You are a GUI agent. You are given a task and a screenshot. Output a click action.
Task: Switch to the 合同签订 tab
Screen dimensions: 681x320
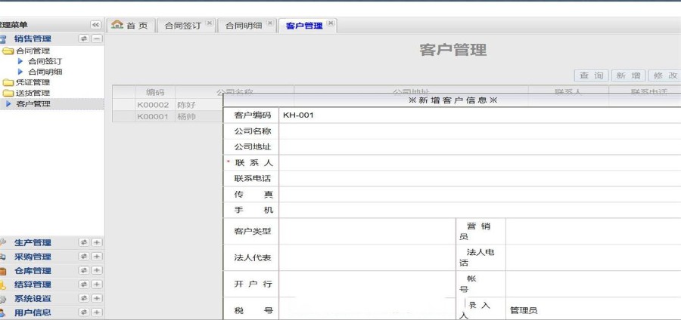click(183, 26)
